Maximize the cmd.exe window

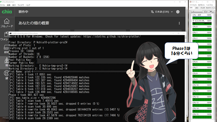click(178, 33)
